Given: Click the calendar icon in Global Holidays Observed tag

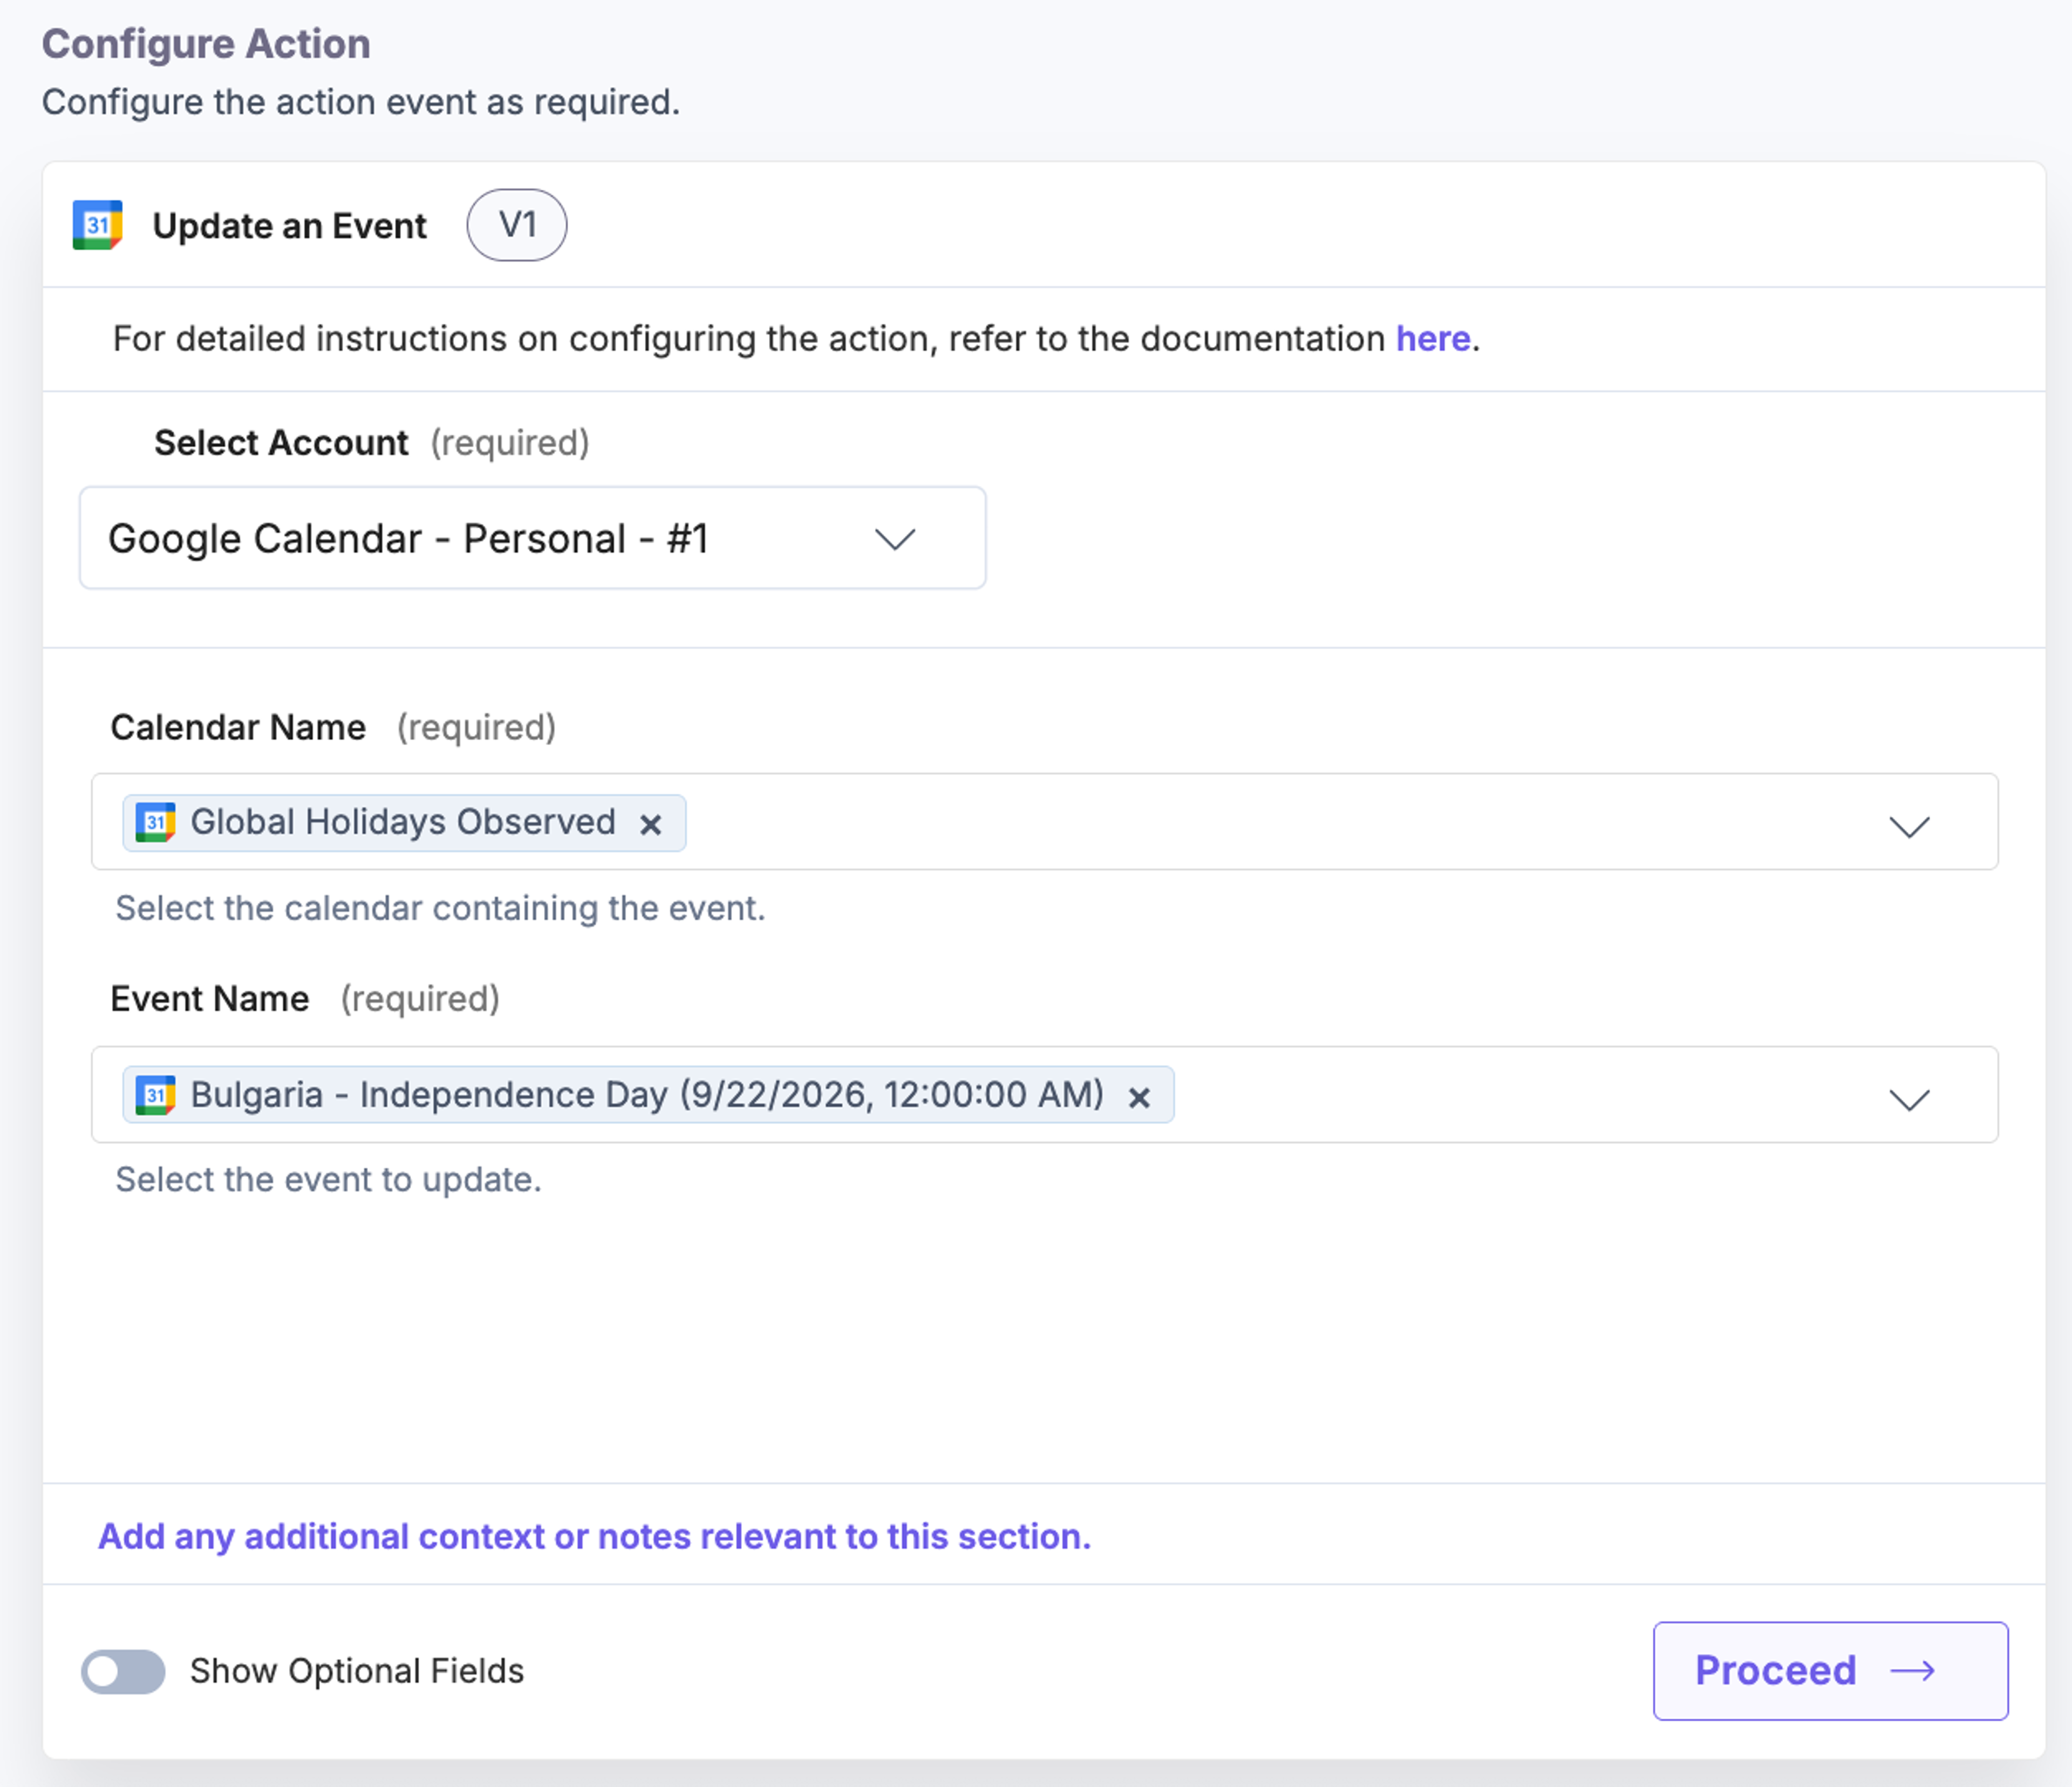Looking at the screenshot, I should [x=155, y=822].
